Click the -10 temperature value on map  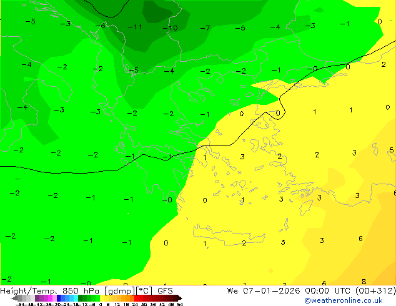171,28
